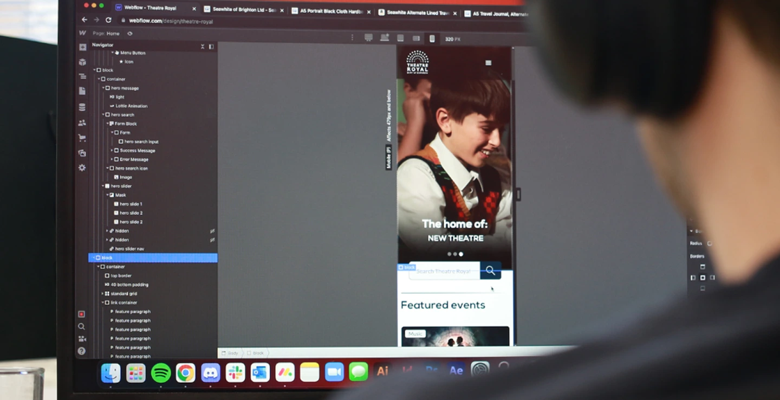Image resolution: width=780 pixels, height=400 pixels.
Task: Select 40 bottom padding in Navigator
Action: pyautogui.click(x=126, y=285)
